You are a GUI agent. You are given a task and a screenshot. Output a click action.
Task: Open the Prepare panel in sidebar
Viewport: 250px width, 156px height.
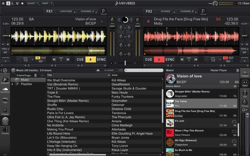pos(5,111)
